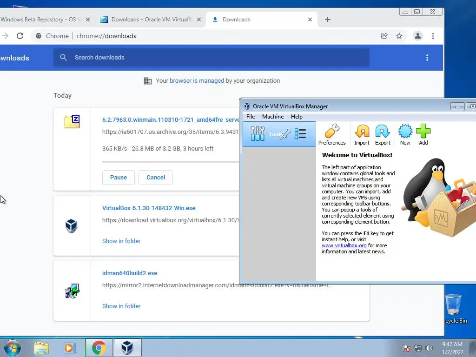Switch to the Windows Beta Repository tab
The height and width of the screenshot is (357, 476).
(x=41, y=20)
